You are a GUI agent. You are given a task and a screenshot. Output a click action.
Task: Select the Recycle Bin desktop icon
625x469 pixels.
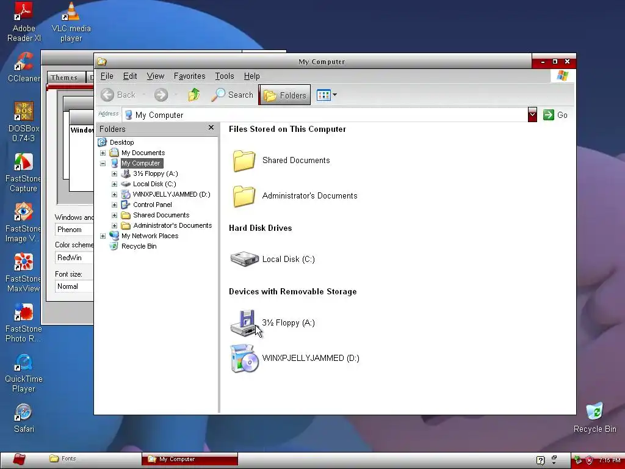tap(594, 418)
